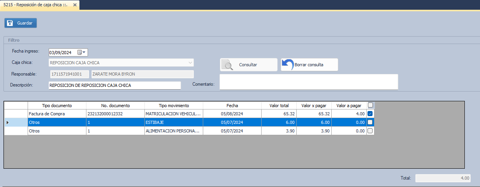Sort by the Tipo documento column header

(x=57, y=106)
